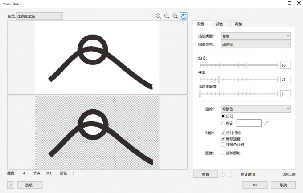Select the pan hand tool
Viewport: 303px width, 193px height.
[184, 16]
